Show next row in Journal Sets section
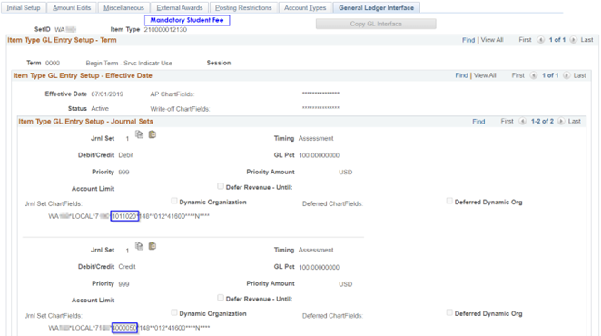The width and height of the screenshot is (601, 336). (561, 121)
